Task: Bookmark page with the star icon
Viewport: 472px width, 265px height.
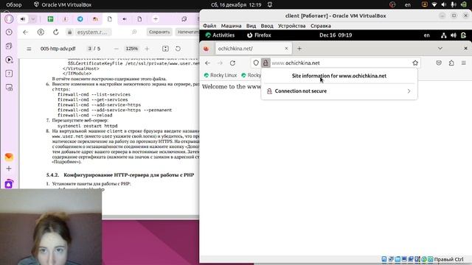Action: 415,63
